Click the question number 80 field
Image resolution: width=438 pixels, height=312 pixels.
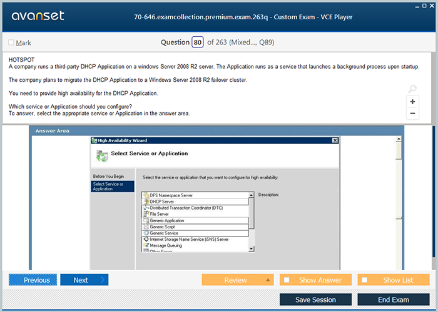click(198, 42)
